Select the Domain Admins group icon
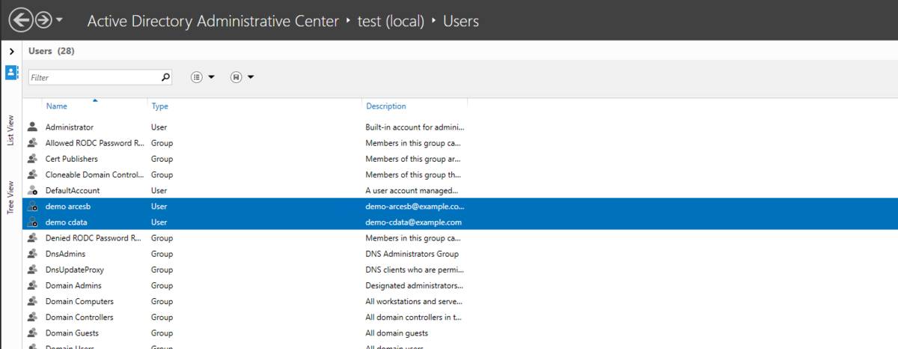Image resolution: width=898 pixels, height=349 pixels. coord(32,285)
